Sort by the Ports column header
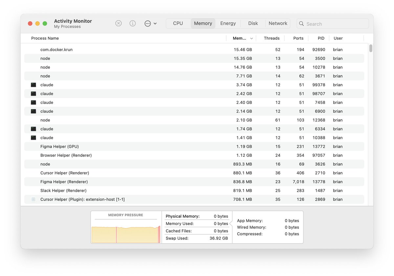Screen dimensions: 394x276 click(x=298, y=38)
